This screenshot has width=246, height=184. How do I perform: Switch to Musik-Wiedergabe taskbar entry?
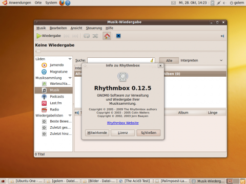(x=208, y=181)
